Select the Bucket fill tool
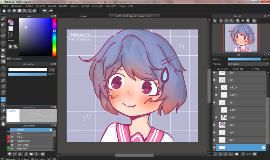This screenshot has width=270, height=160. coord(3,56)
